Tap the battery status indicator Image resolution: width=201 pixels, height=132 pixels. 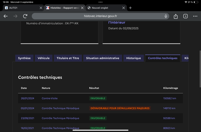tap(196, 2)
